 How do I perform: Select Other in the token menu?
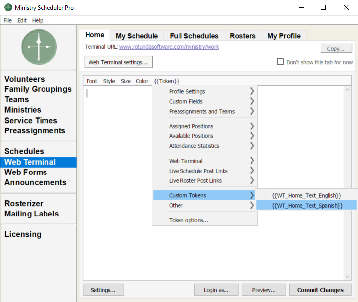click(x=204, y=205)
